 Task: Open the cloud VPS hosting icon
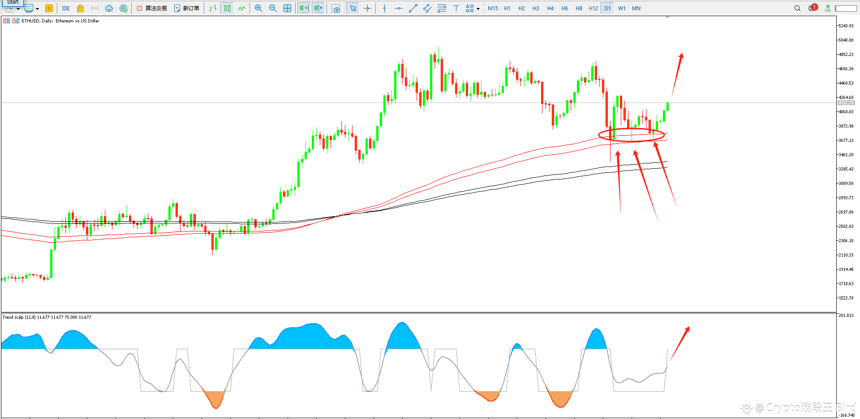(109, 9)
